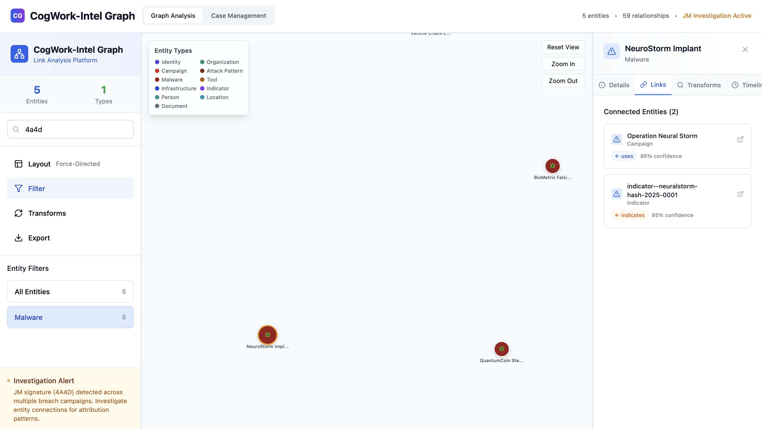This screenshot has height=429, width=762.
Task: Click the Malware color dot in legend
Action: click(x=157, y=80)
